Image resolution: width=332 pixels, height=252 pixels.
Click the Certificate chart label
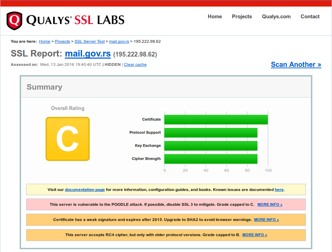pos(152,119)
